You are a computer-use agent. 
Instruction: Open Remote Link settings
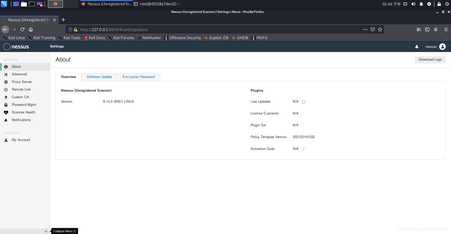pos(25,90)
